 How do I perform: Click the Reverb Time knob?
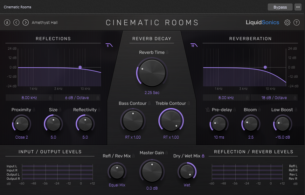click(x=152, y=73)
